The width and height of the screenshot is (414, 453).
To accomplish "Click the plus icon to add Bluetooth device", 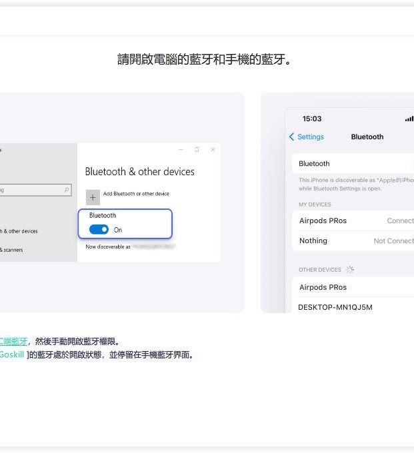I will [x=93, y=197].
